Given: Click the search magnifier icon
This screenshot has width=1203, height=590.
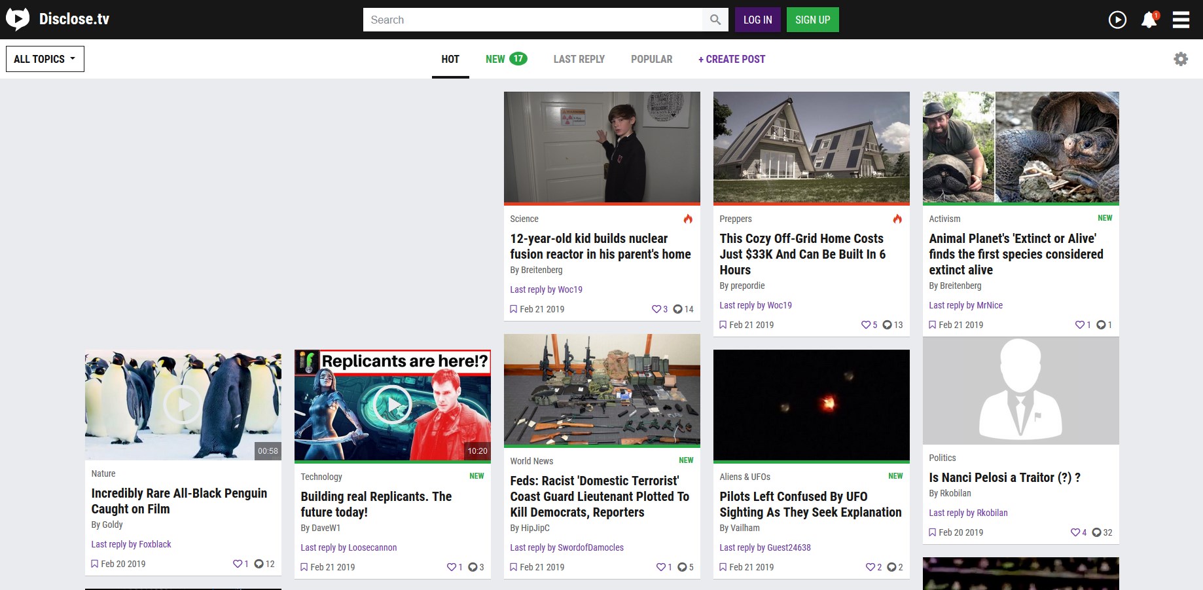Looking at the screenshot, I should click(715, 20).
